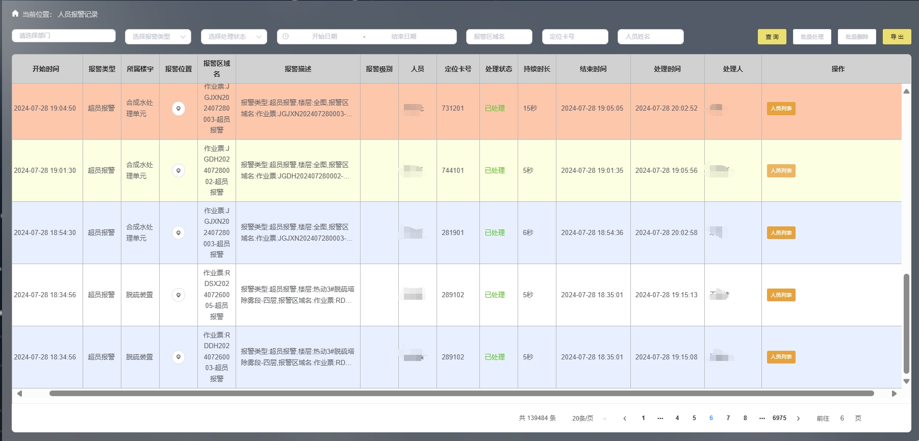Open the 20条/页 page size dropdown
The width and height of the screenshot is (919, 441).
[x=589, y=418]
